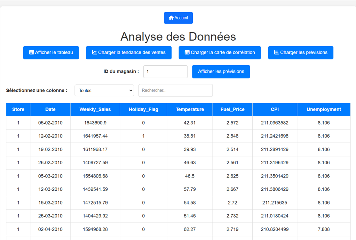The width and height of the screenshot is (356, 240).
Task: Click the date cell 12-02-2010
Action: click(50, 136)
